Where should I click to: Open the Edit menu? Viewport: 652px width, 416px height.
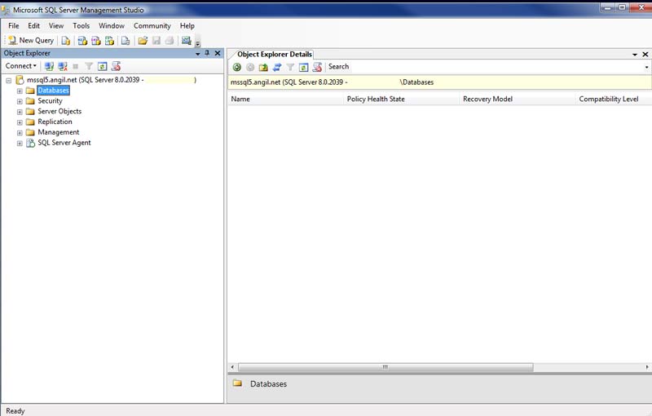[33, 26]
